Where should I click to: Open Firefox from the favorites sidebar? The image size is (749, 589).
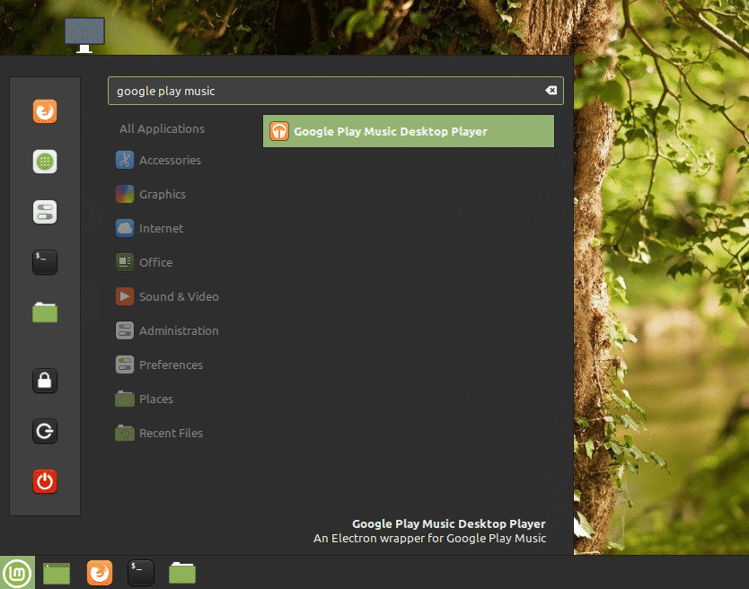[x=45, y=111]
